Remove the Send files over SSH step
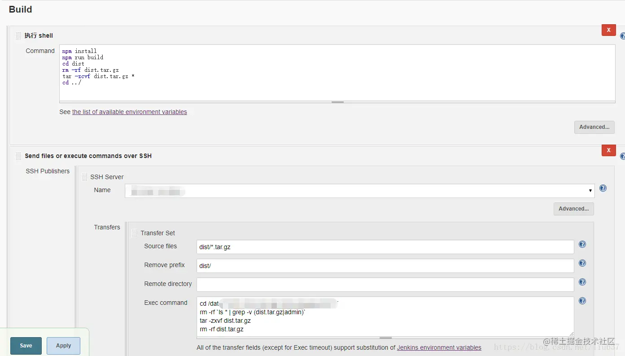 click(x=608, y=150)
